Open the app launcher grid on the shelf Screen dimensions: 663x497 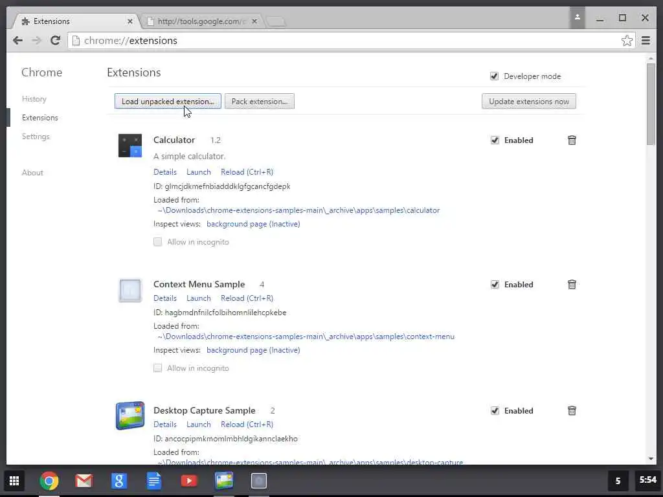click(14, 481)
